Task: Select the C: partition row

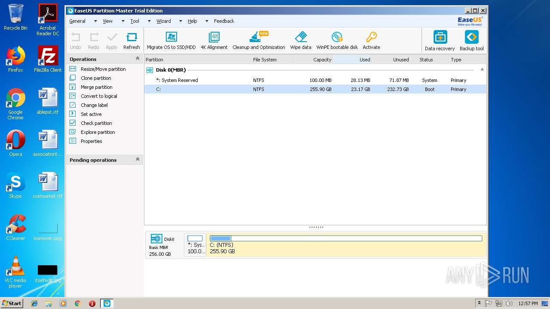Action: [315, 89]
